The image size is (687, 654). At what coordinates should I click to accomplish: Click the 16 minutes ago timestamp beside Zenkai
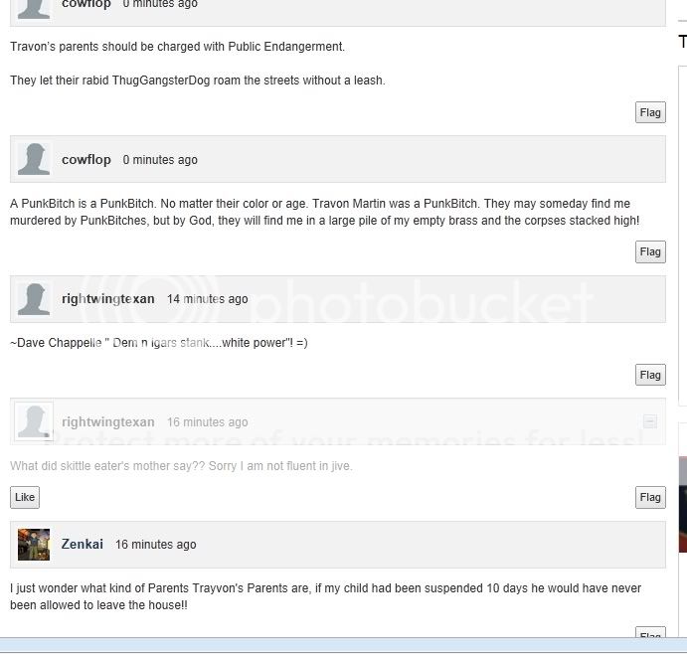155,545
